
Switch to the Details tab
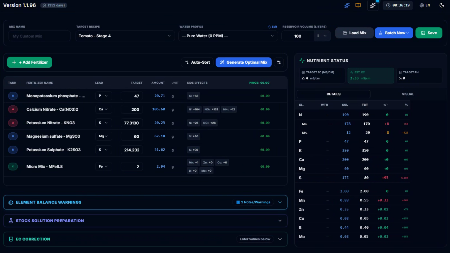[x=334, y=94]
